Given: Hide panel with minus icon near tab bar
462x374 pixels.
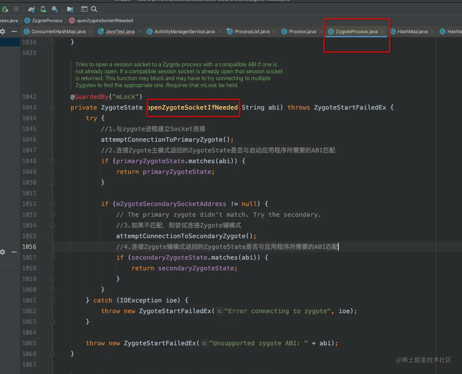Looking at the screenshot, I should tap(14, 31).
